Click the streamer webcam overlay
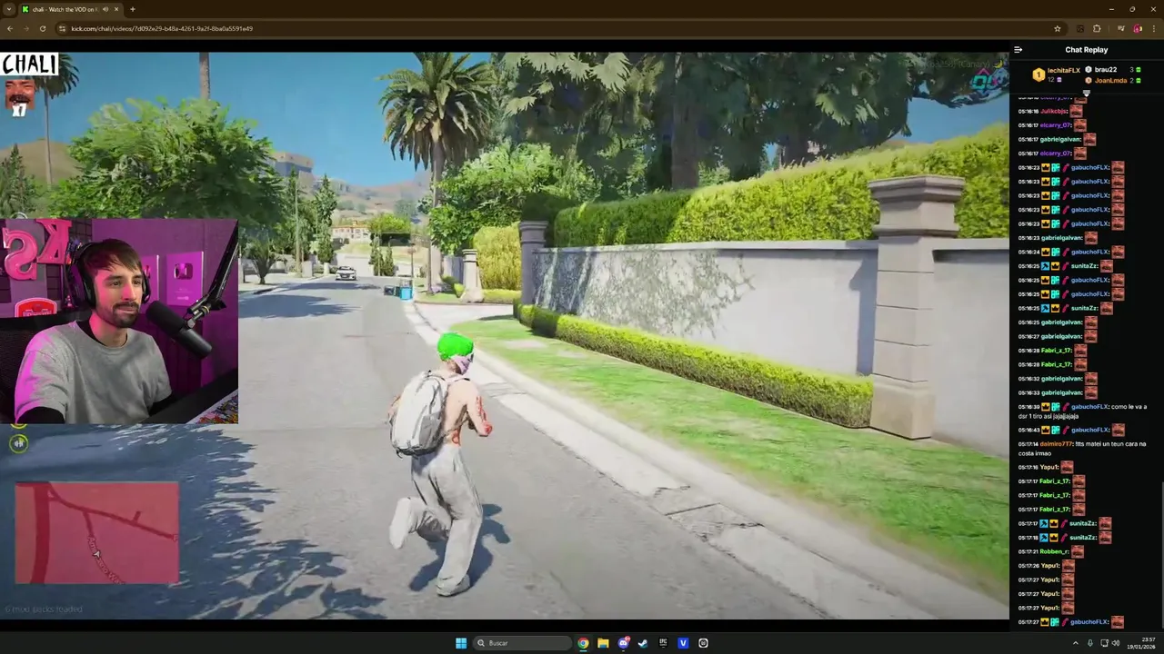The image size is (1164, 654). pos(119,322)
